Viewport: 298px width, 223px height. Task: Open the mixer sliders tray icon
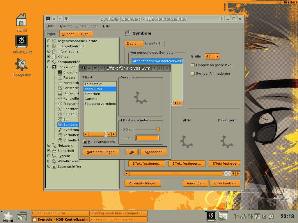click(250, 216)
